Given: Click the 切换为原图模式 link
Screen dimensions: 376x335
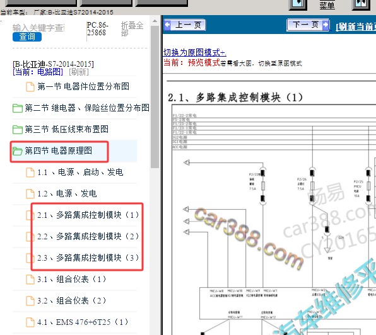Looking at the screenshot, I should (194, 52).
